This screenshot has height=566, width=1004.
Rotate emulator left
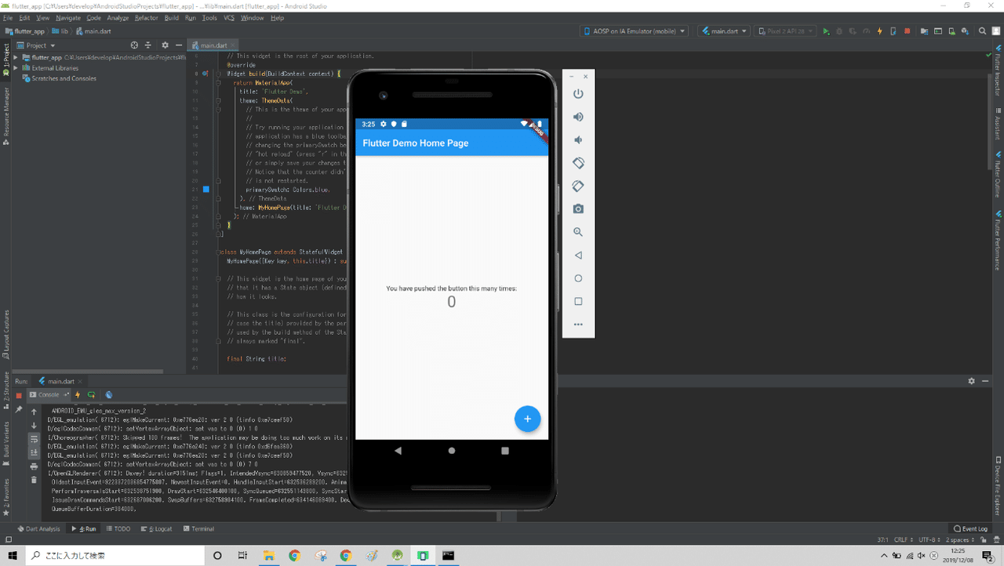pyautogui.click(x=578, y=163)
